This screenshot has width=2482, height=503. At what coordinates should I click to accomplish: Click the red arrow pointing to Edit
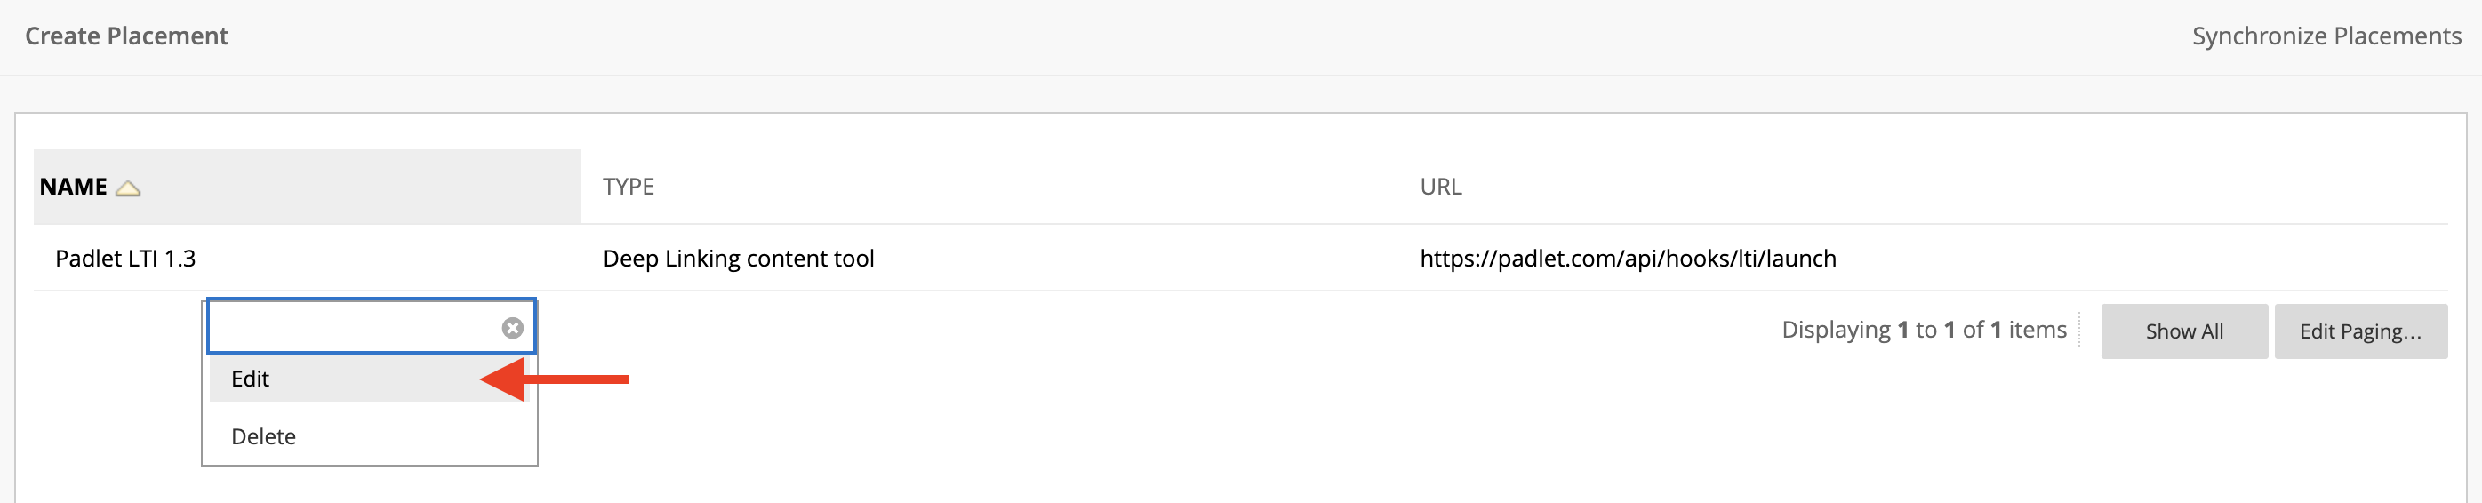click(x=554, y=379)
